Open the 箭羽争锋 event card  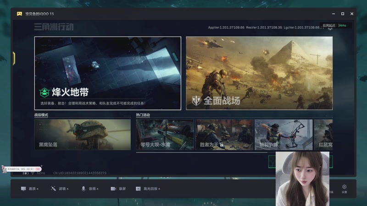coord(284,135)
